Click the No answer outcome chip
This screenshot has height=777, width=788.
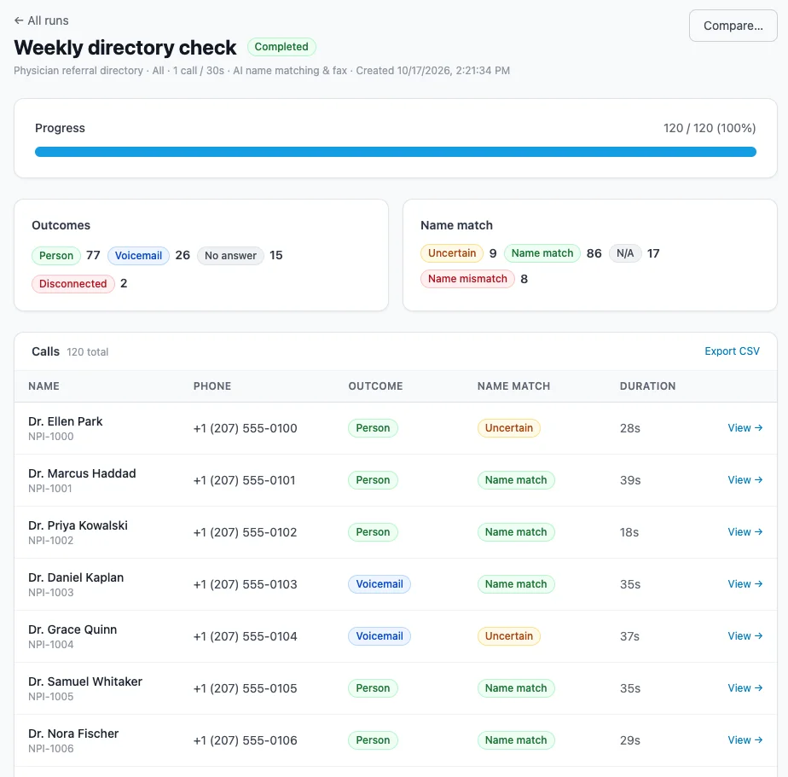(x=230, y=256)
